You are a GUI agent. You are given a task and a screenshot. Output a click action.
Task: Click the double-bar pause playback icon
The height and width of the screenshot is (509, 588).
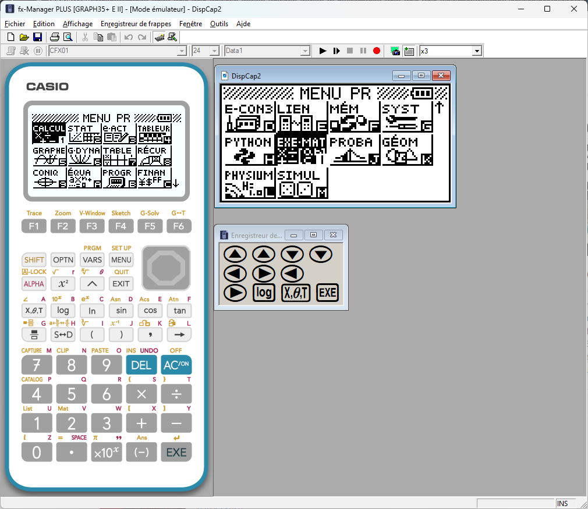[363, 51]
